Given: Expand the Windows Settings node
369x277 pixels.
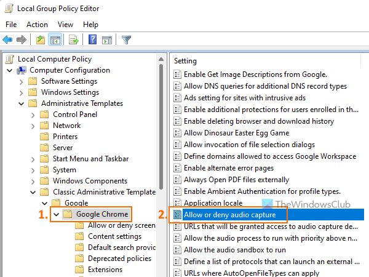Looking at the screenshot, I should coord(21,93).
